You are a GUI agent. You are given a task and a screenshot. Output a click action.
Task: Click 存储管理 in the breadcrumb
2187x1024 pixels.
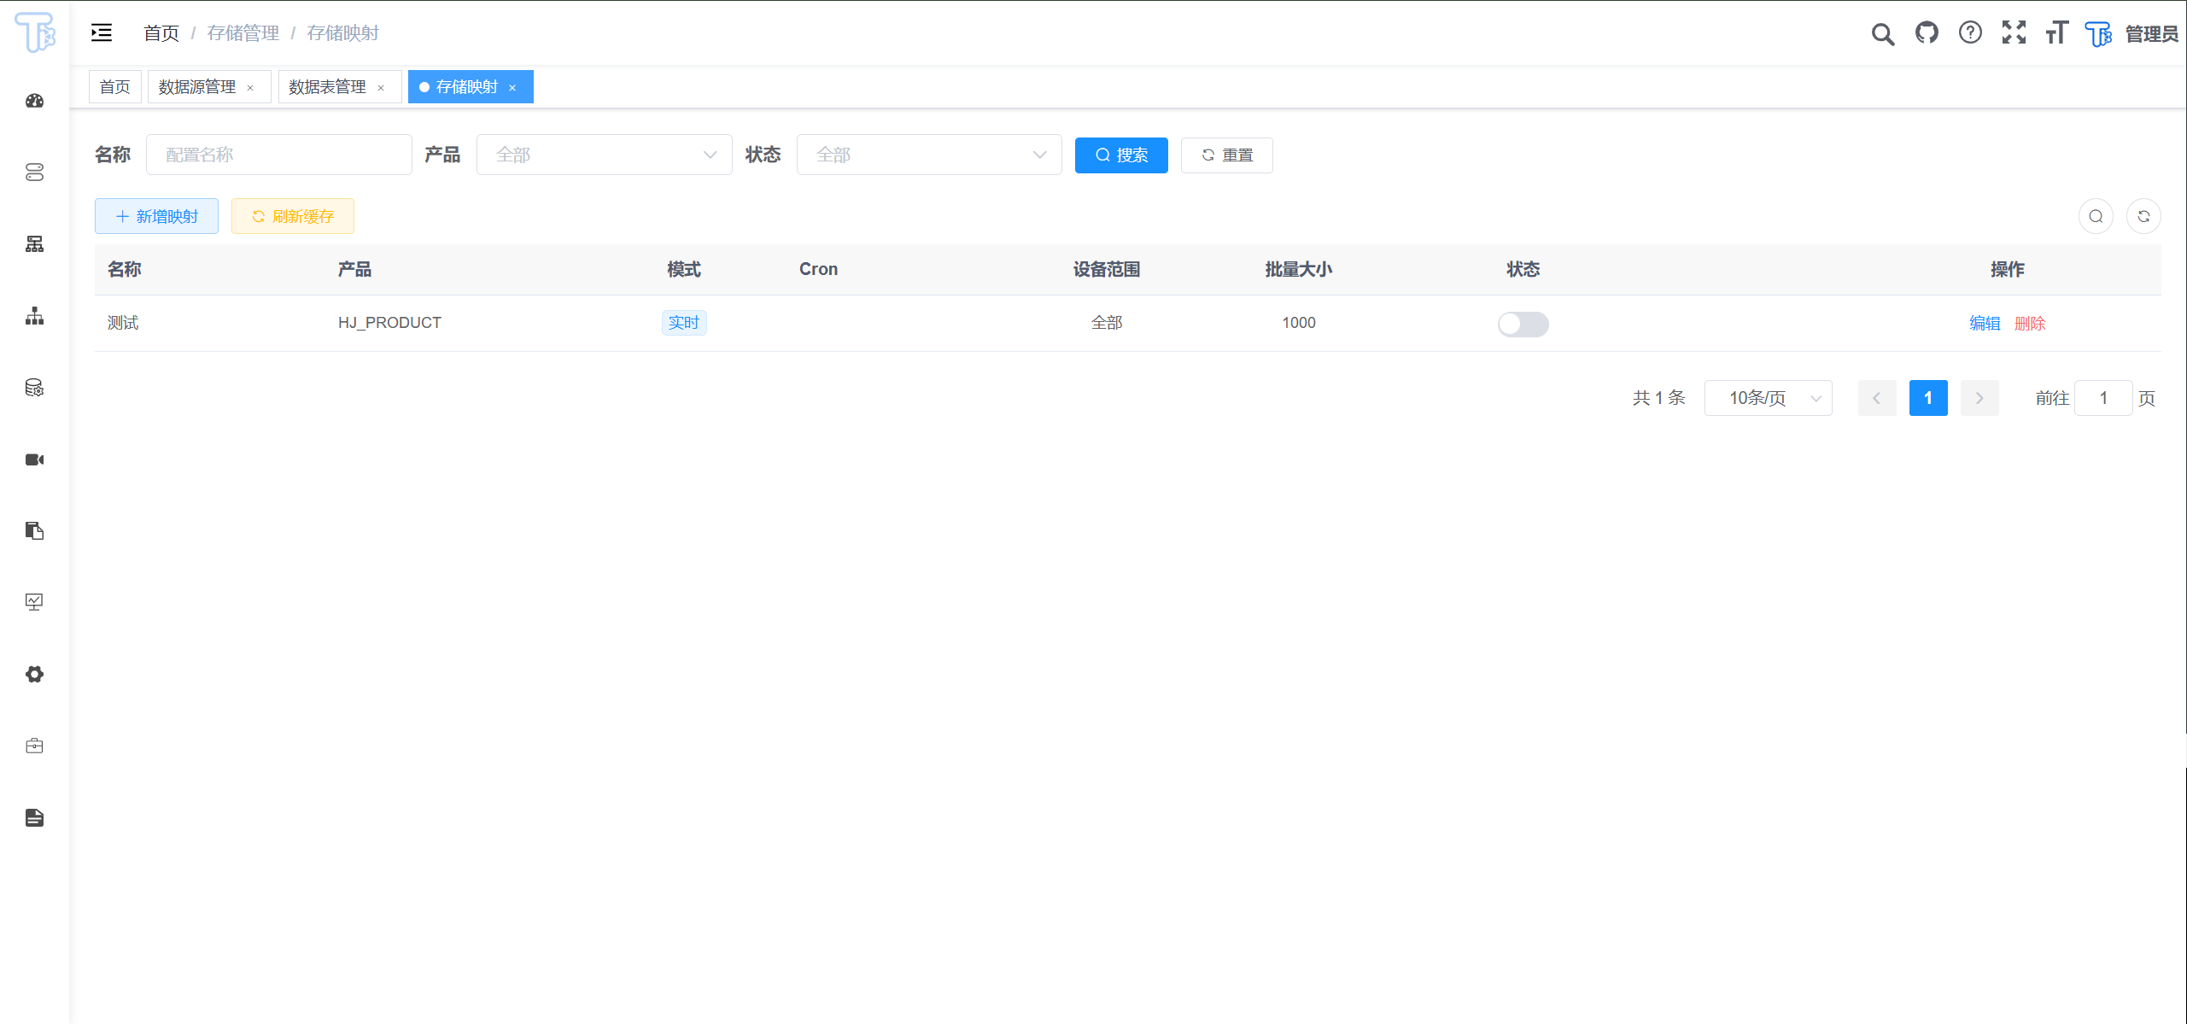coord(243,33)
